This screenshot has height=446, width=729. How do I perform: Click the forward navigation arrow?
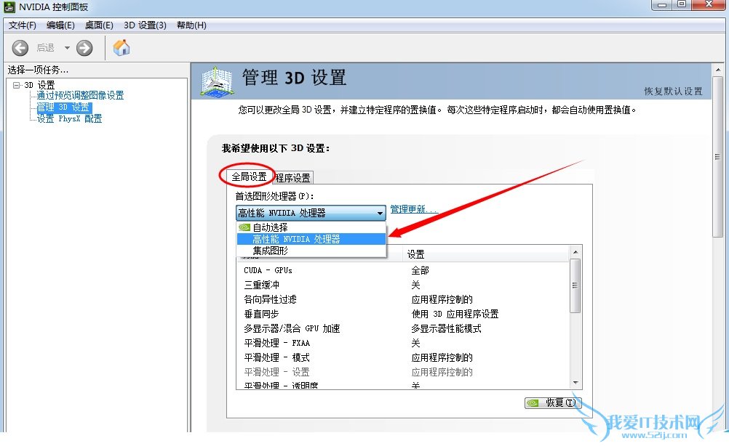[84, 47]
